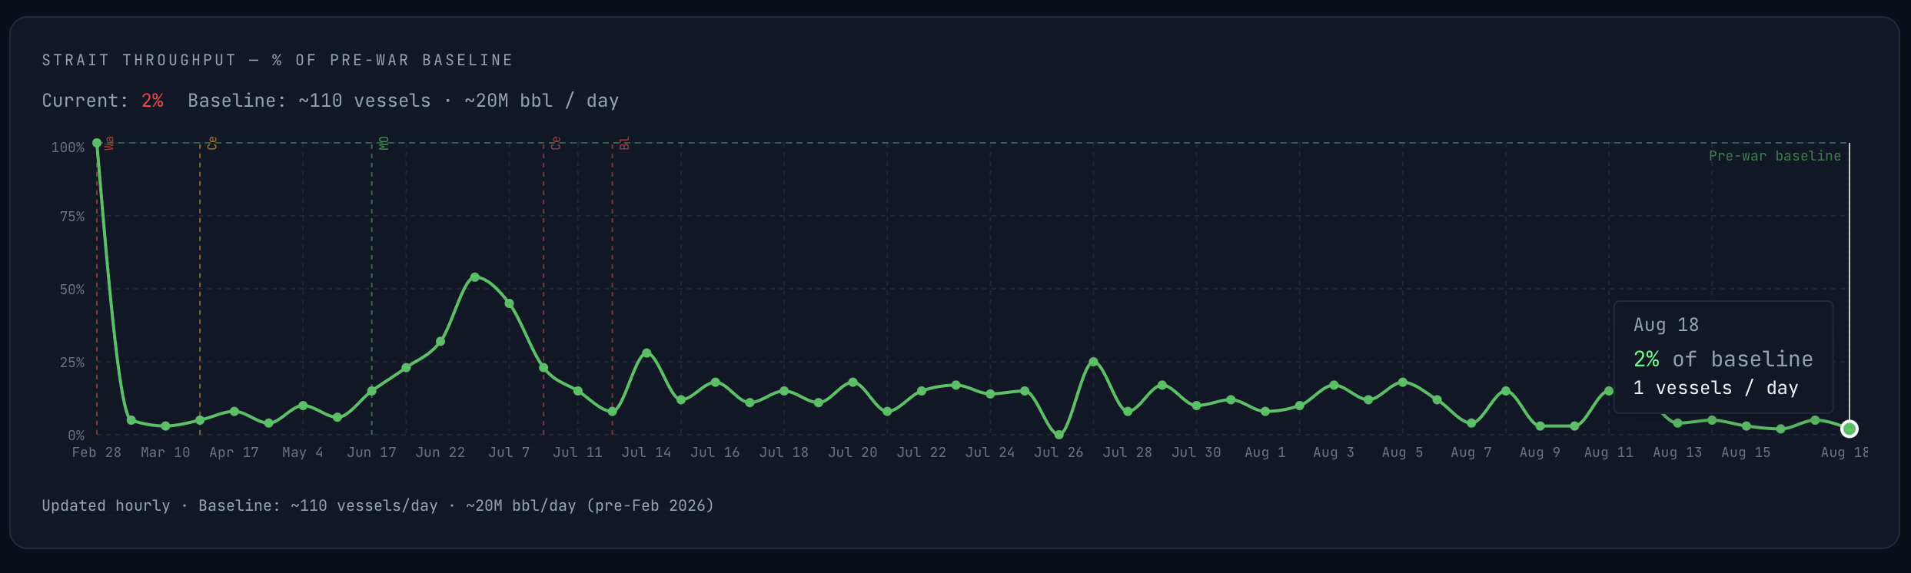
Task: Click the data point above Aug 9
Action: click(x=1540, y=426)
